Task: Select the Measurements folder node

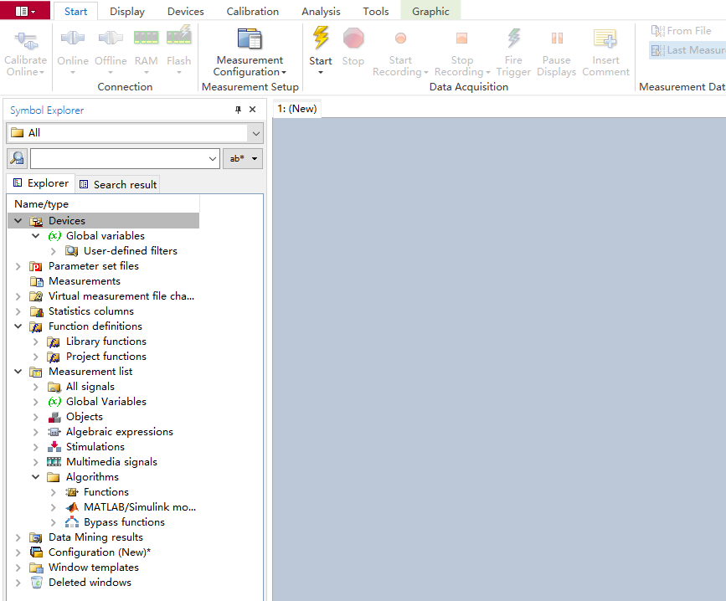Action: coord(85,281)
